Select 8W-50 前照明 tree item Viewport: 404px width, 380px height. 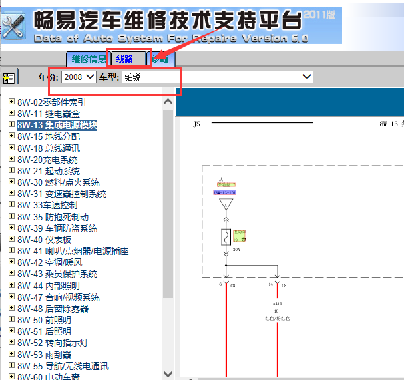(x=44, y=320)
